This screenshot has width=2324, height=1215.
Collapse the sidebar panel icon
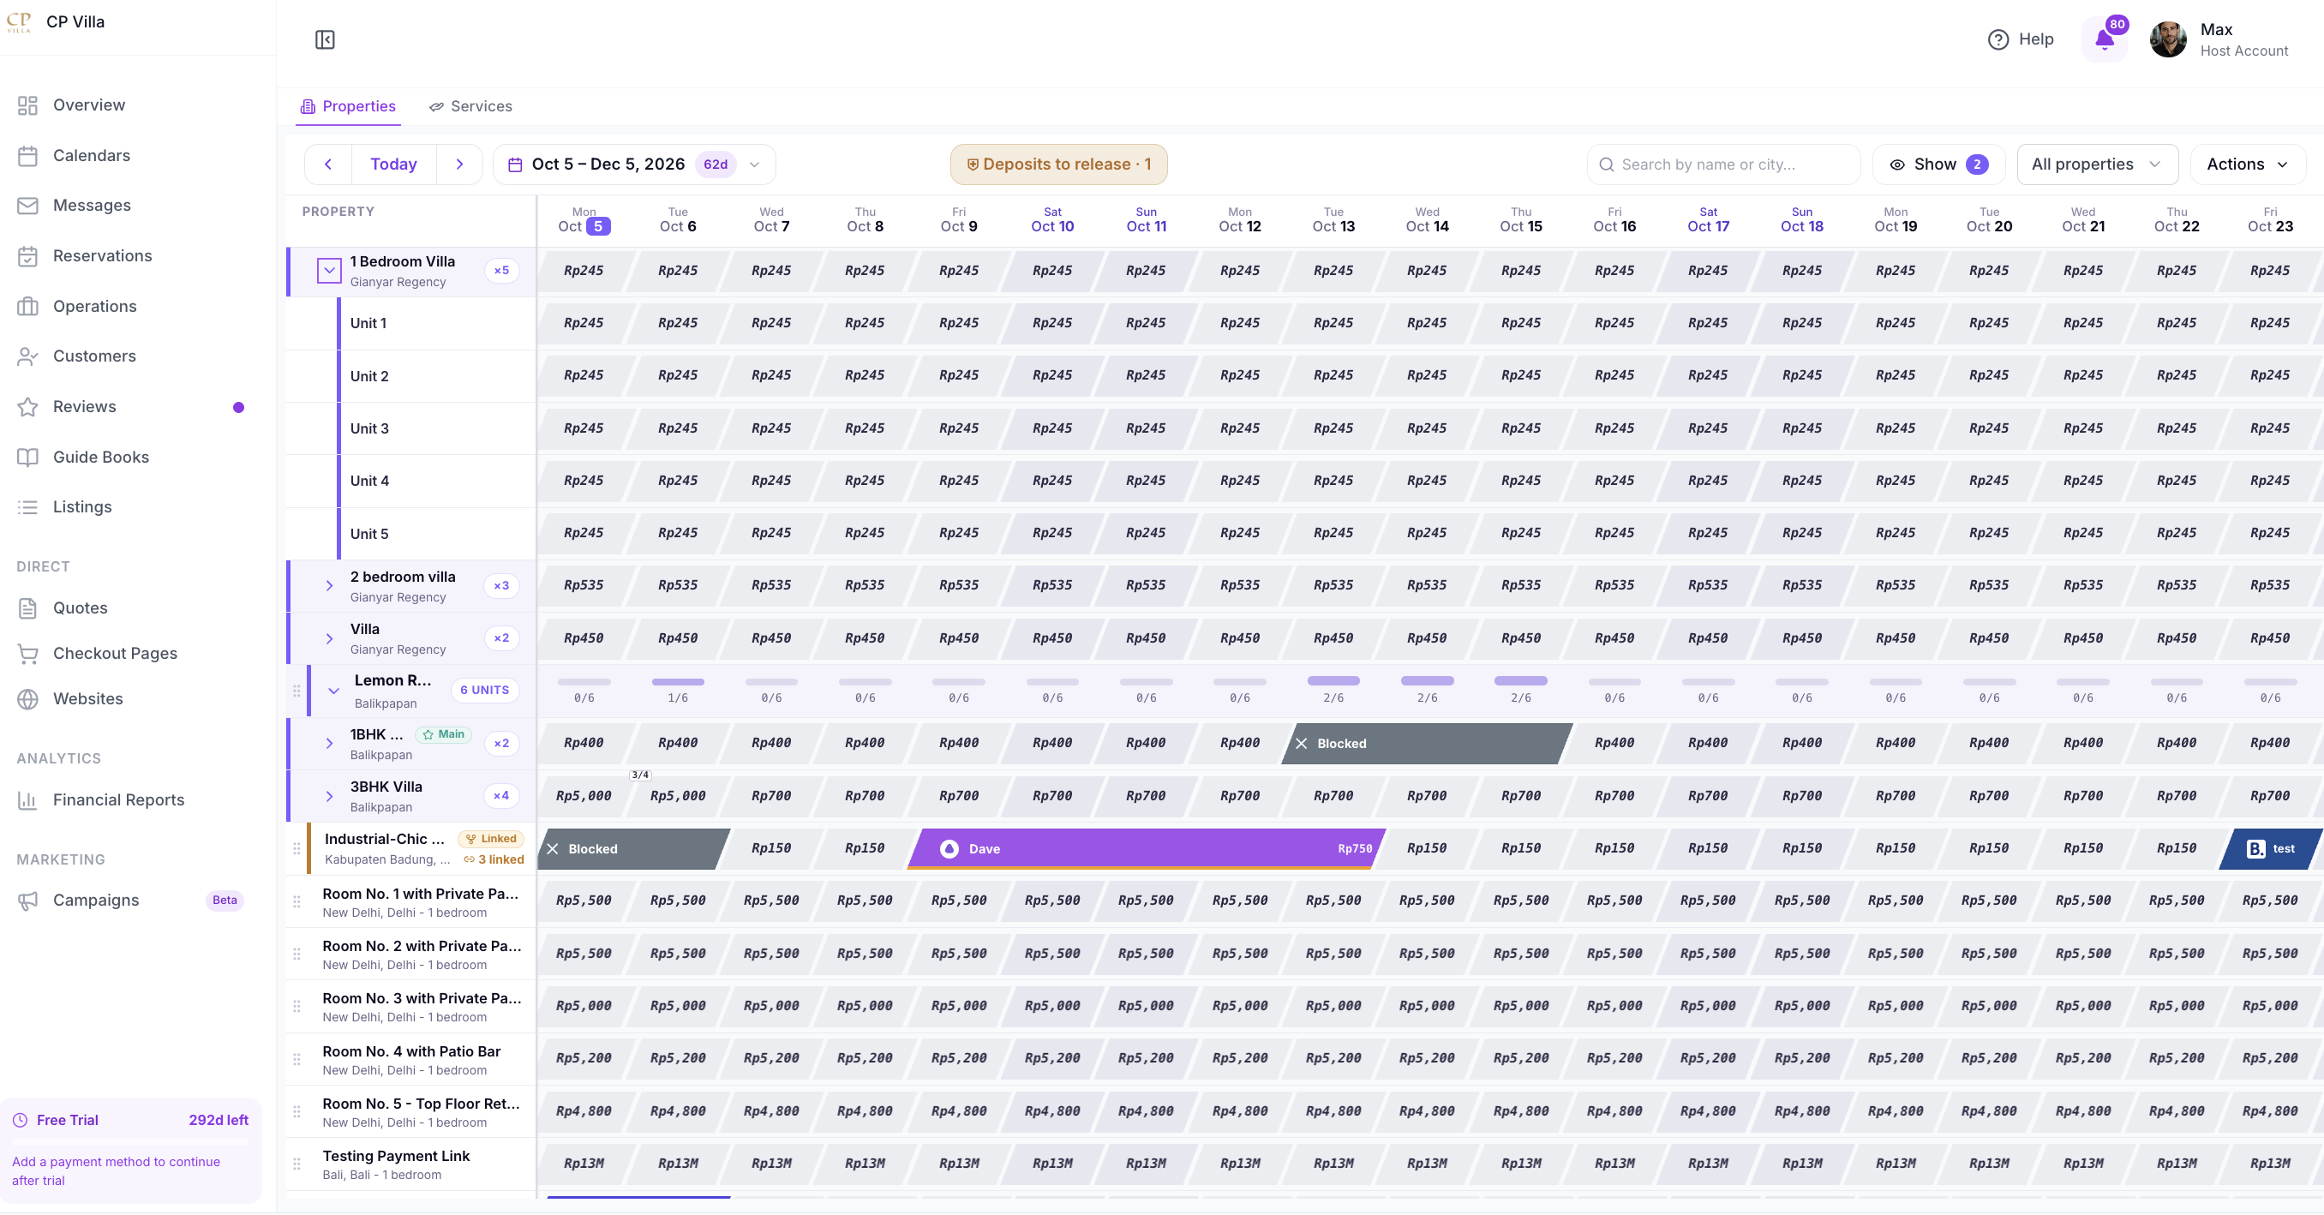pos(325,39)
